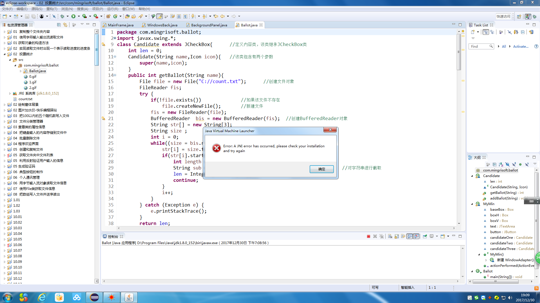Toggle Show Console on Standard Error changes
Screen dimensions: 540x303
click(416, 236)
